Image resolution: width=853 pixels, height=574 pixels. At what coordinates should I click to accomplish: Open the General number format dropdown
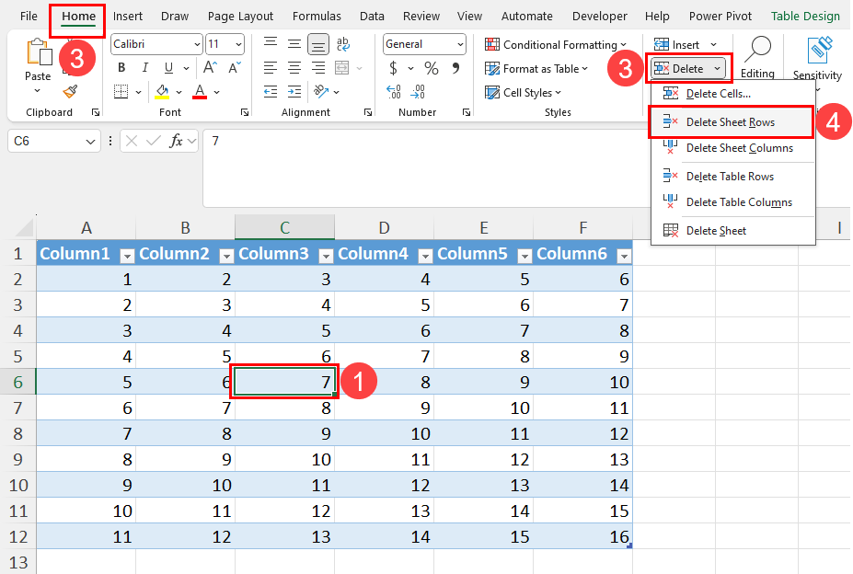(x=460, y=45)
